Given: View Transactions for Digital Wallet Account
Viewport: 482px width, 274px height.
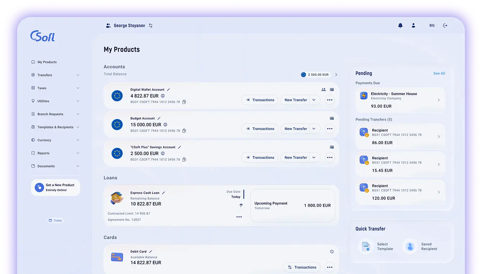Looking at the screenshot, I should (260, 100).
